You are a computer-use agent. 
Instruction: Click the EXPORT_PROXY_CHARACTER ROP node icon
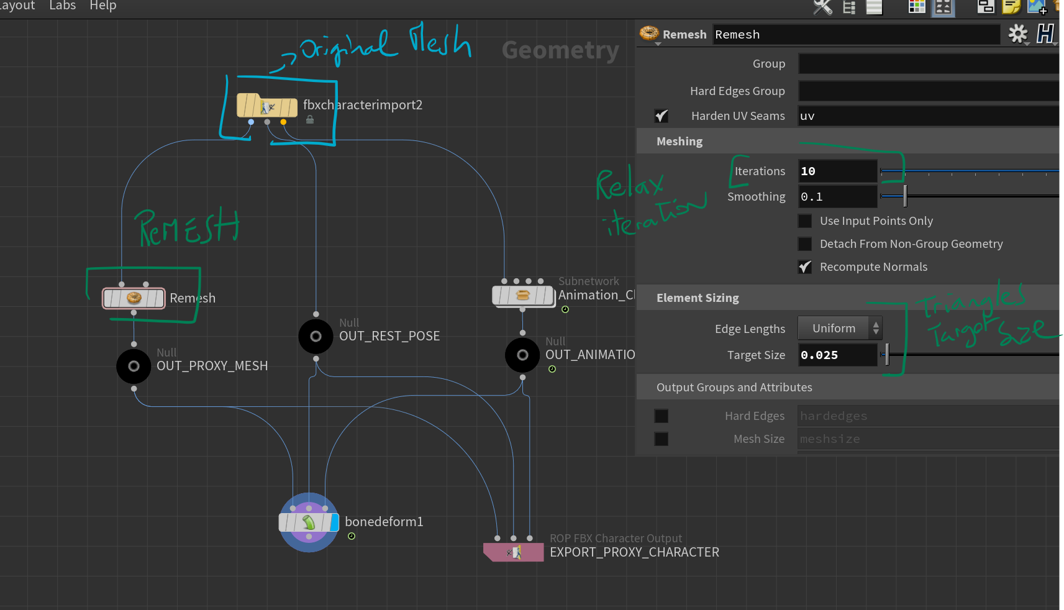click(513, 552)
